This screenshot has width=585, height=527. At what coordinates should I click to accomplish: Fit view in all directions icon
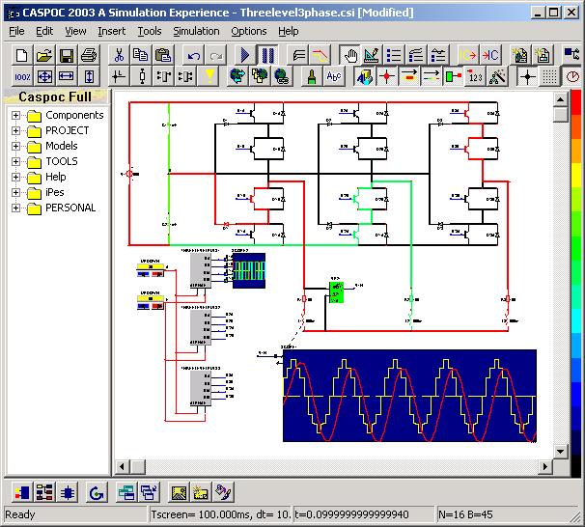click(x=44, y=77)
